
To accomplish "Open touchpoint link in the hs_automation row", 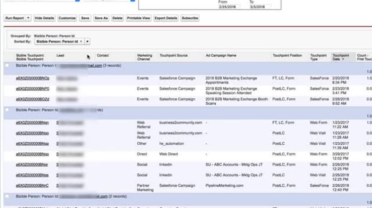I will [32, 143].
